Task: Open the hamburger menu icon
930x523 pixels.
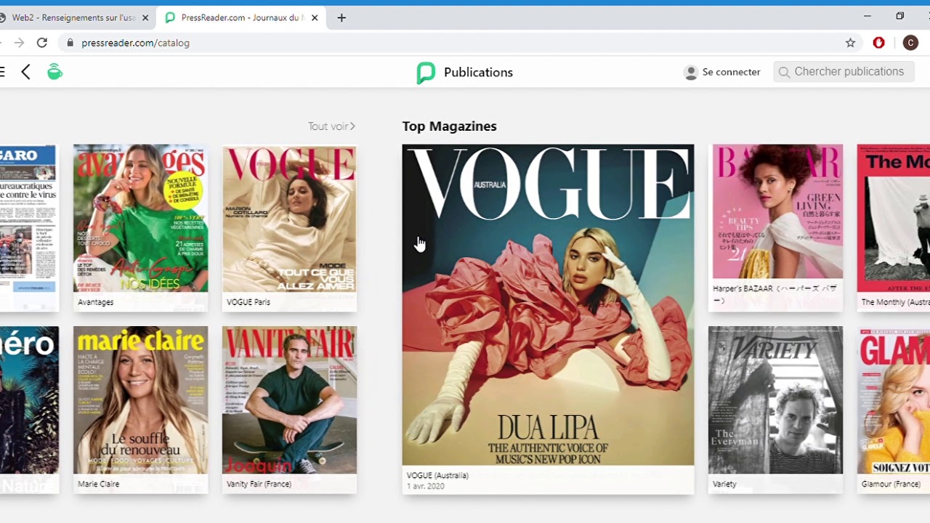Action: pyautogui.click(x=2, y=71)
